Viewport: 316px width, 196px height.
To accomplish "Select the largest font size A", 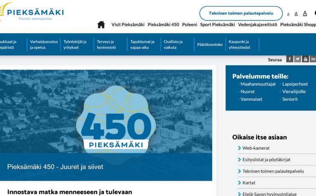I will pyautogui.click(x=305, y=13).
